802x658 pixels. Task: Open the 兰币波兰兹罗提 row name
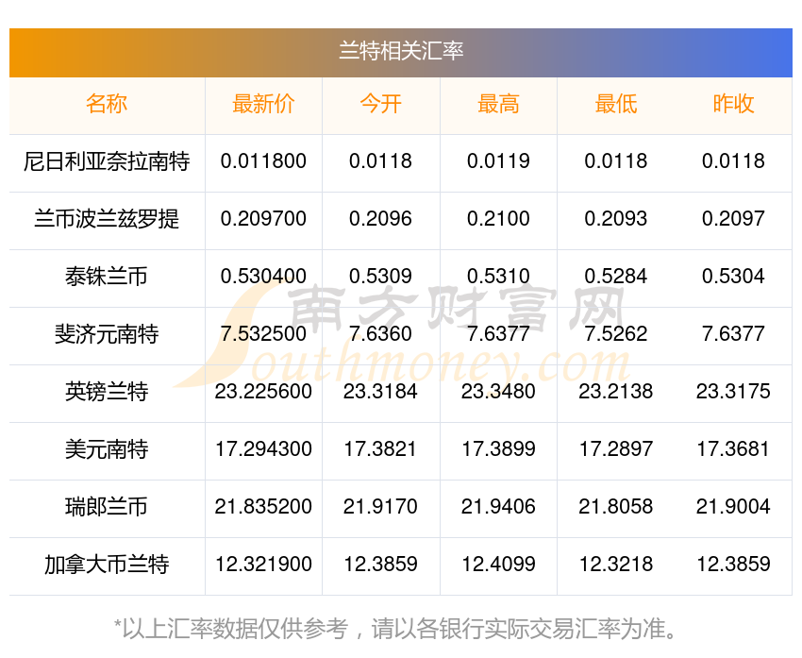(107, 219)
